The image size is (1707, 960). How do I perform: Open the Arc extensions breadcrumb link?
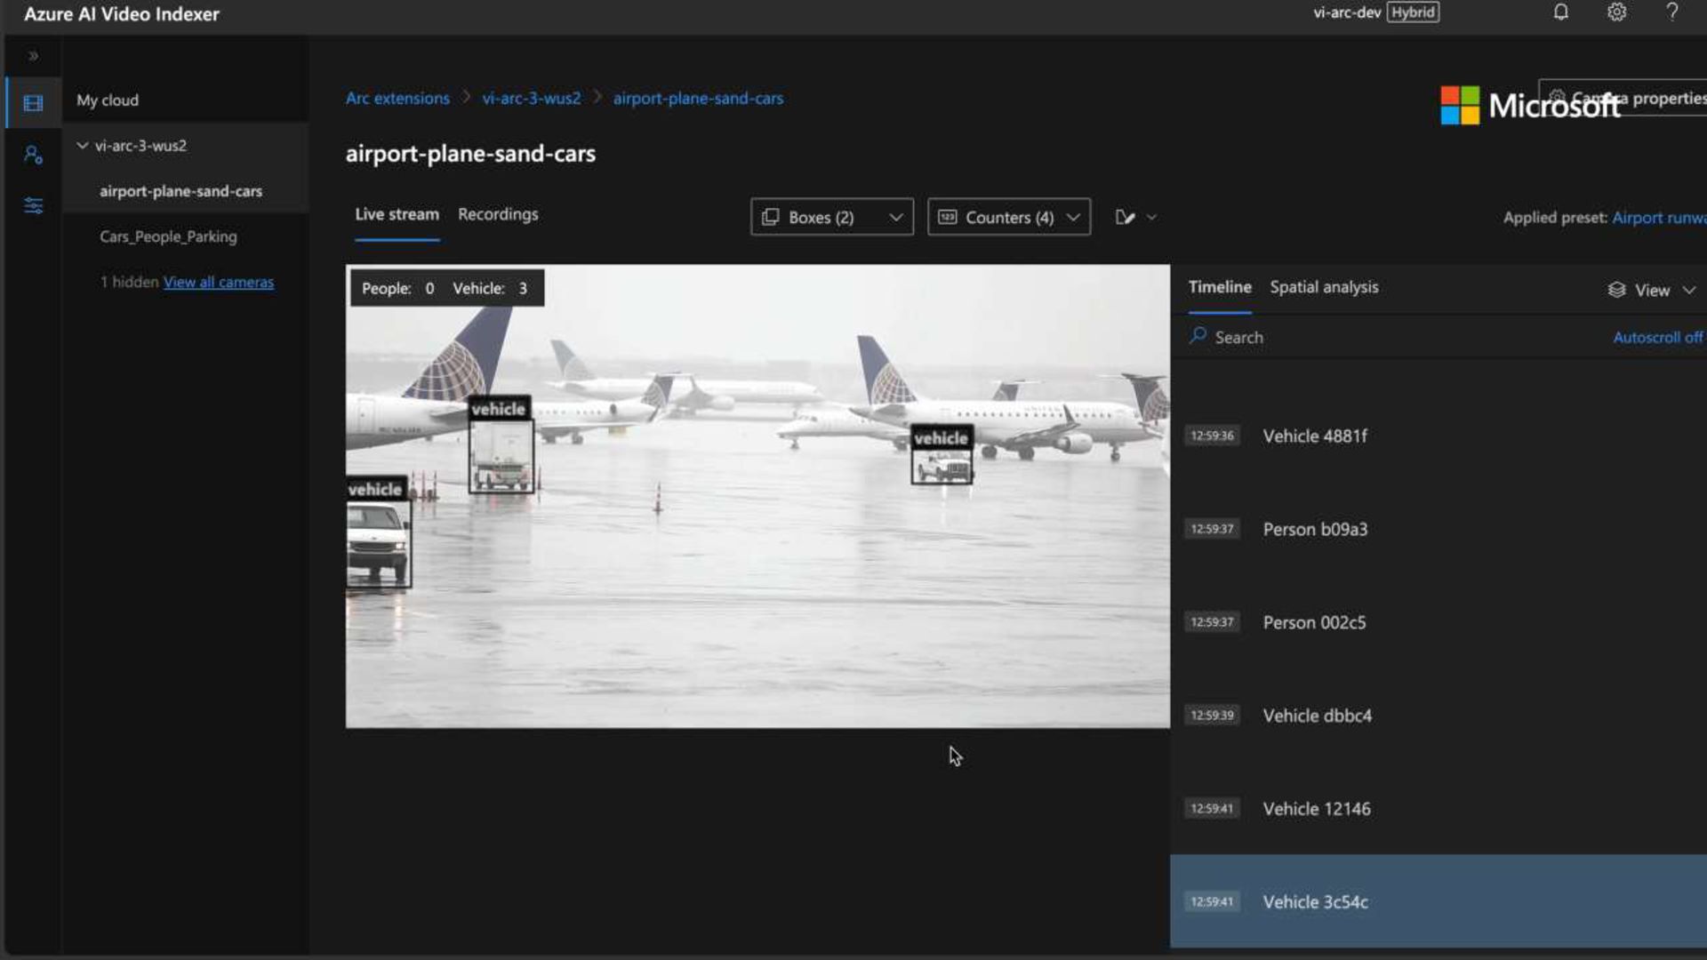397,98
